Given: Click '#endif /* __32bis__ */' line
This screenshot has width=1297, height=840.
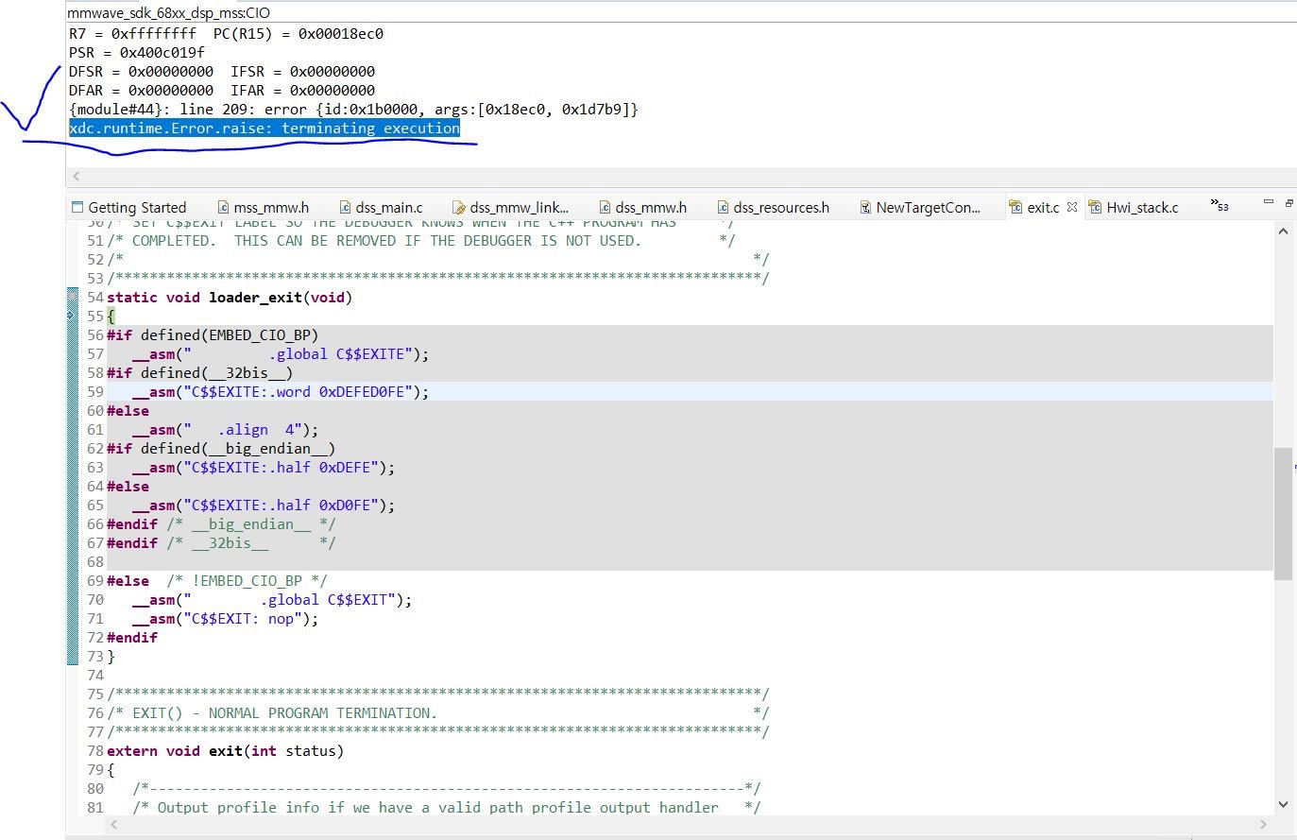Looking at the screenshot, I should tap(221, 542).
